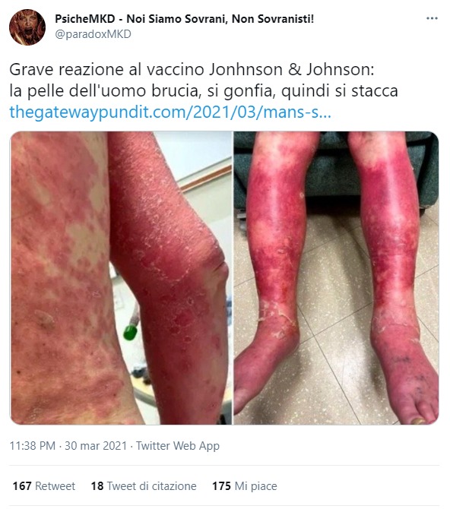Click the tweet line starting with Grave reazione
Viewport: 450px width, 509px height.
tap(192, 69)
